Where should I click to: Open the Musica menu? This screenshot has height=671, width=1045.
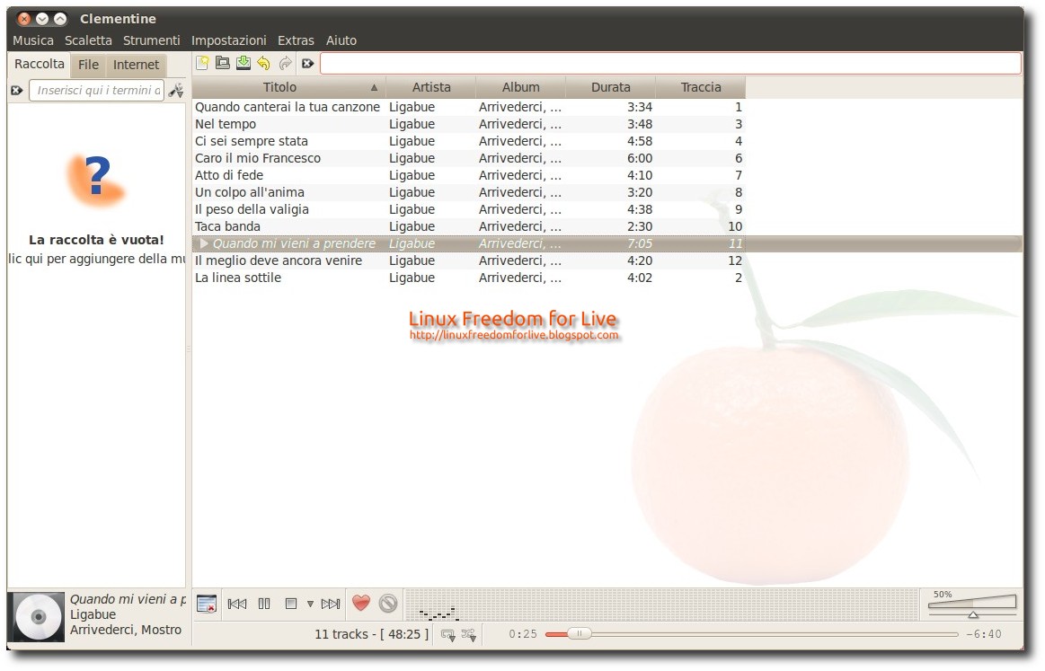[33, 40]
